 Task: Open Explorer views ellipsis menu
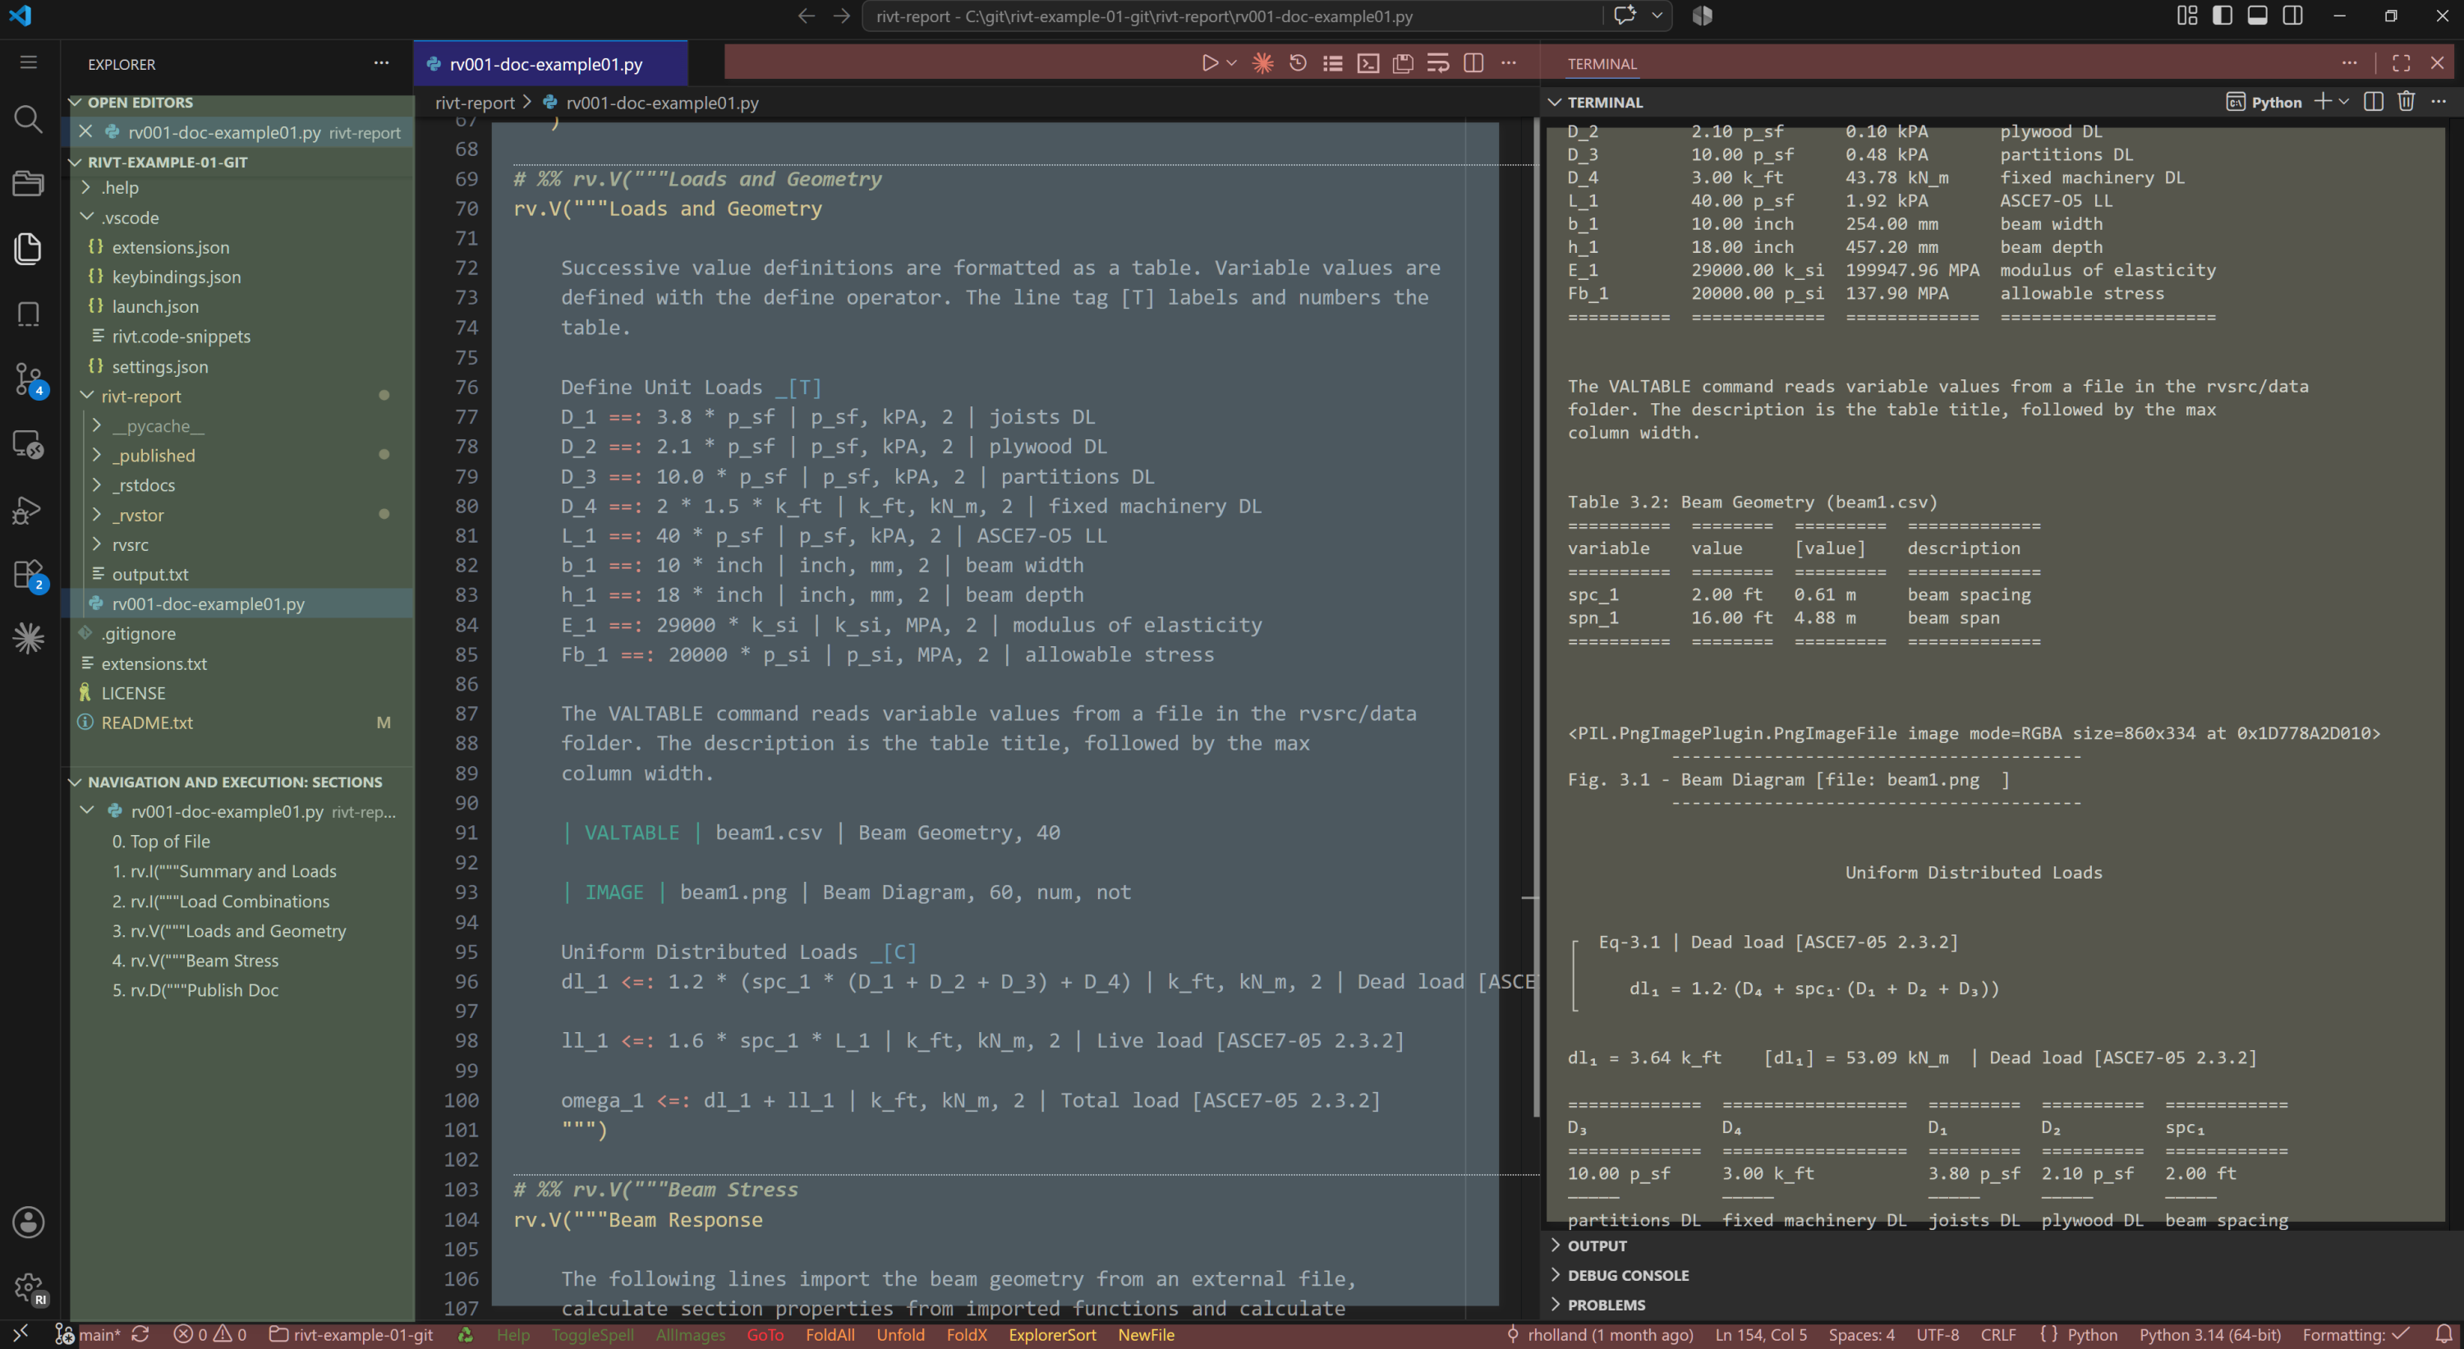click(x=381, y=63)
